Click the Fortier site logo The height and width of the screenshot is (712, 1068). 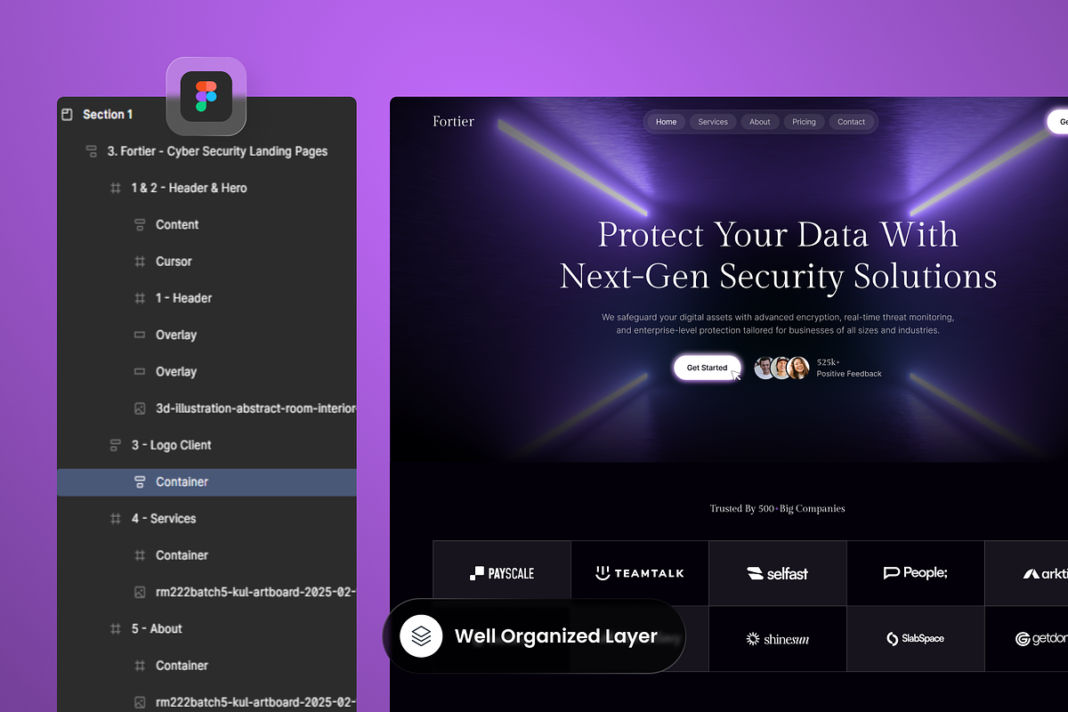pyautogui.click(x=454, y=121)
